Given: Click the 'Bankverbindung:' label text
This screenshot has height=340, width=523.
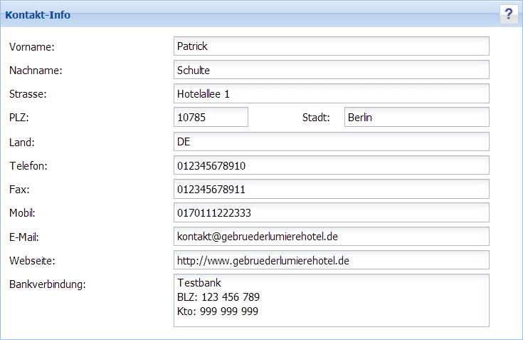Looking at the screenshot, I should point(47,284).
